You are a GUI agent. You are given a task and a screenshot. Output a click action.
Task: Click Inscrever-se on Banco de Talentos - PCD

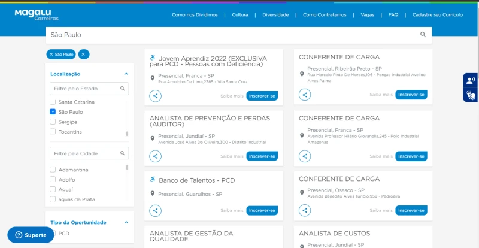coord(262,211)
